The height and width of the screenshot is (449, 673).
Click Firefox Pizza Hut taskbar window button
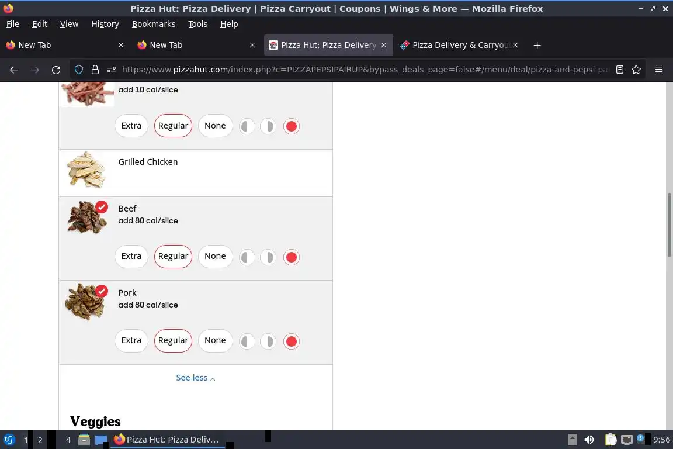tap(168, 440)
